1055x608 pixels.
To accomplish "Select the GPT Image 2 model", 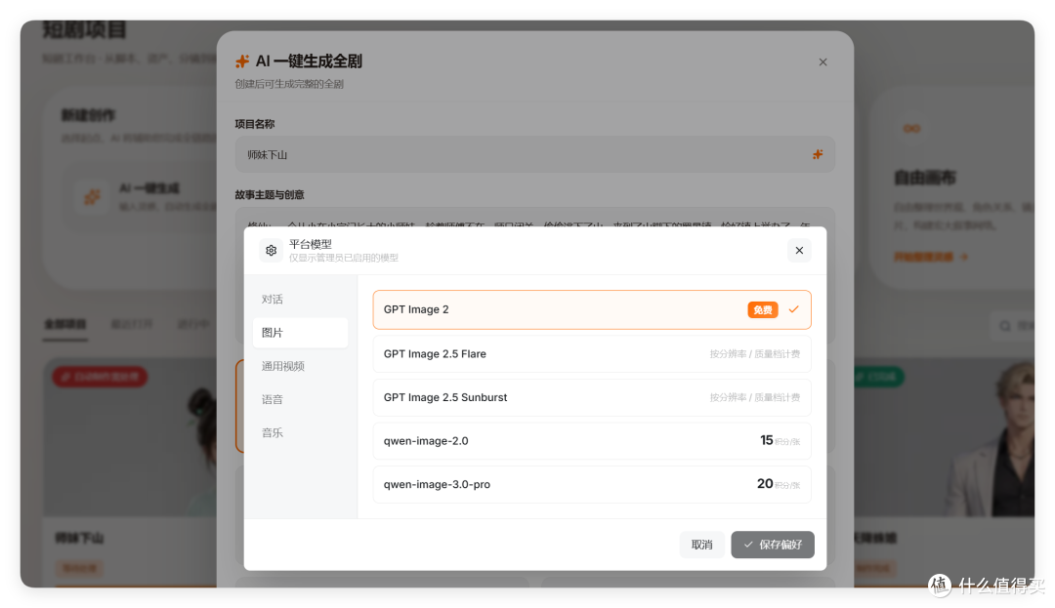I will pos(592,309).
